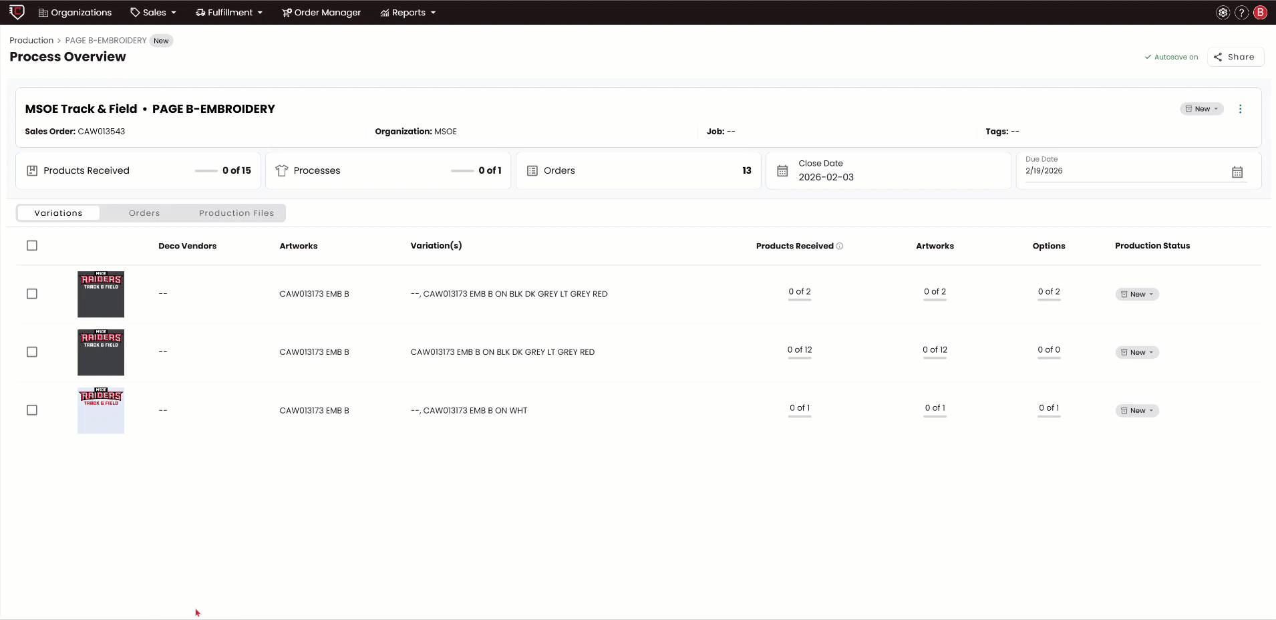1276x620 pixels.
Task: Click the Share button
Action: click(x=1234, y=57)
